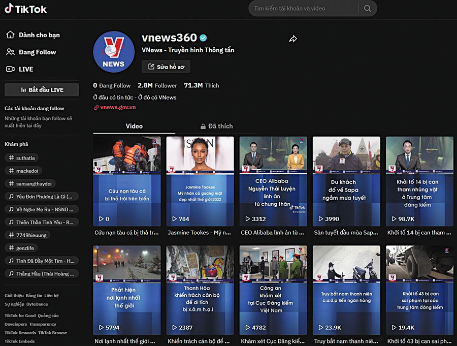Click the TikTok Rewards footer link
Screen dimensions: 457x346
tap(20, 333)
